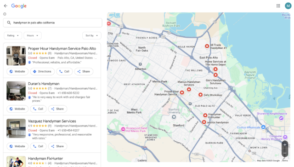Click Duran's phone number +1 650-630-5232
The height and width of the screenshot is (167, 294).
pos(68,93)
